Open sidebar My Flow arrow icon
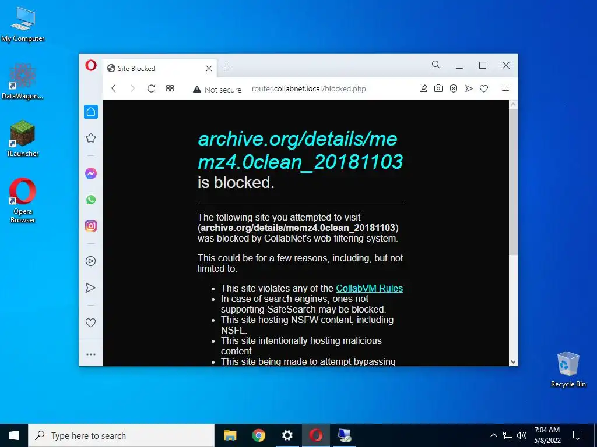Viewport: 597px width, 447px height. pyautogui.click(x=90, y=288)
